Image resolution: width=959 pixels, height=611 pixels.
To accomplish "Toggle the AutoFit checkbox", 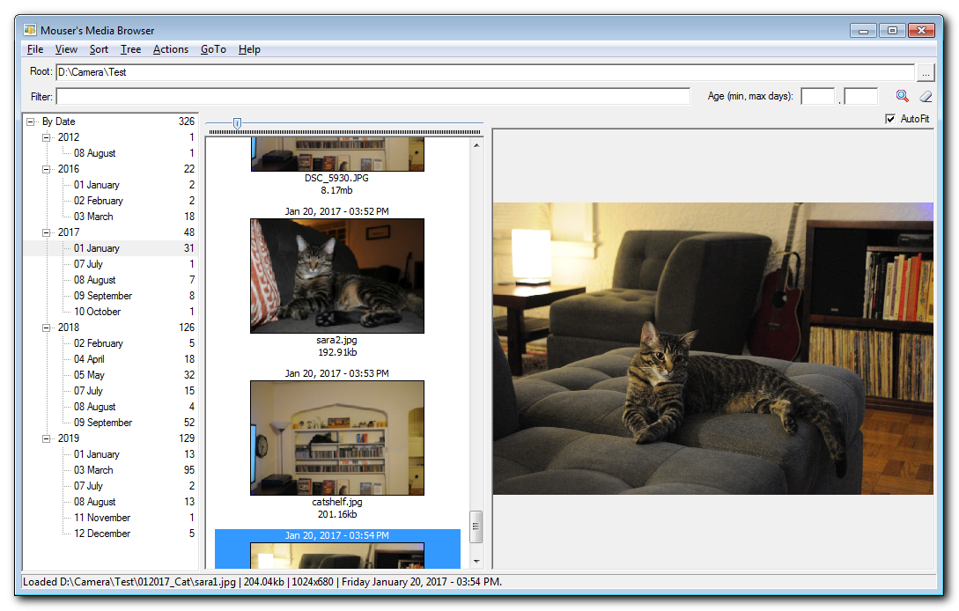I will (890, 119).
